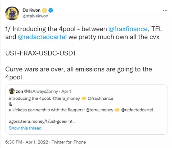
Task: Open @fraxfinance mention inside quoted tweet
Action: [100, 98]
